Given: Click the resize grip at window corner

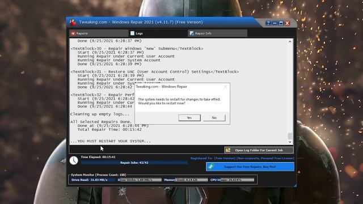Looking at the screenshot, I should coord(295,185).
